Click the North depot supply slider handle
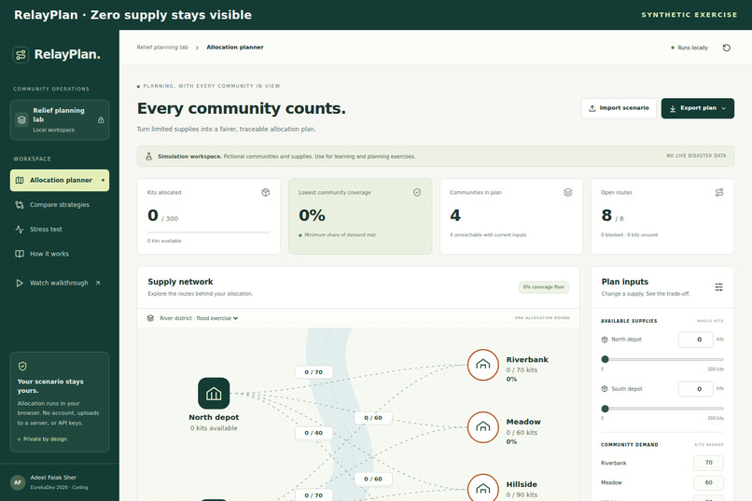The width and height of the screenshot is (752, 501). [x=605, y=359]
